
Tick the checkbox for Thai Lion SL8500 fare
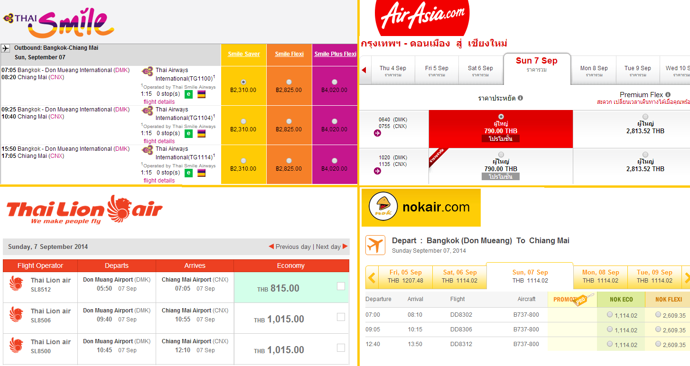coord(341,348)
